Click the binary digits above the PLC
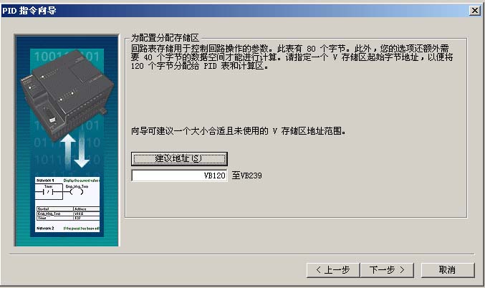The height and width of the screenshot is (288, 485). tap(67, 57)
